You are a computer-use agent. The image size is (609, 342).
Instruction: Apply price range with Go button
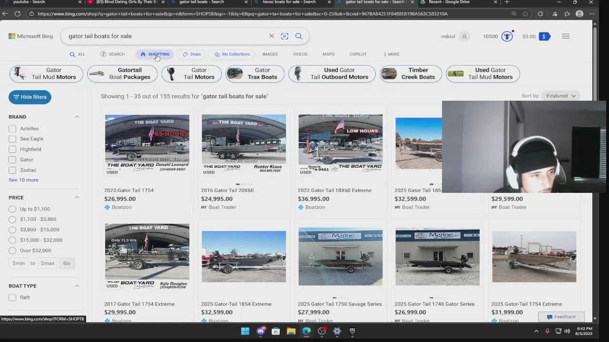pos(67,263)
